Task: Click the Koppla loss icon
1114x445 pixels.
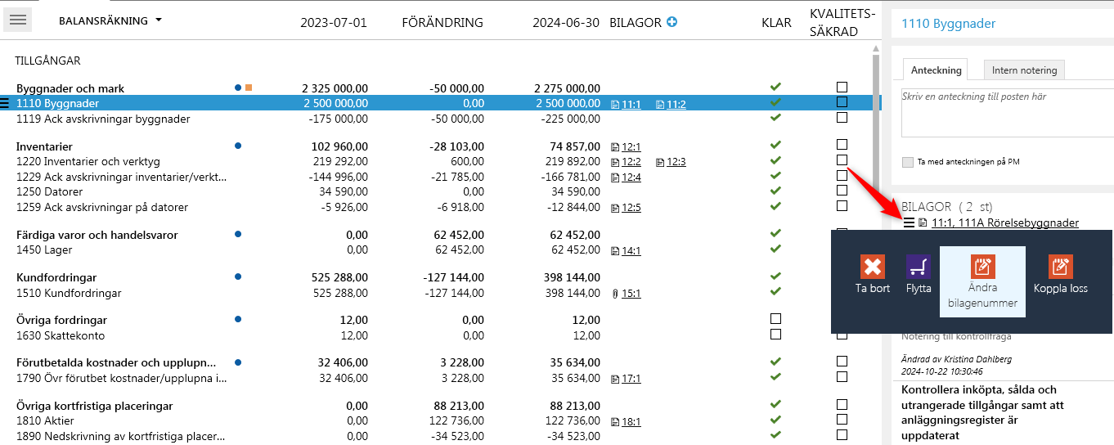Action: [x=1061, y=267]
